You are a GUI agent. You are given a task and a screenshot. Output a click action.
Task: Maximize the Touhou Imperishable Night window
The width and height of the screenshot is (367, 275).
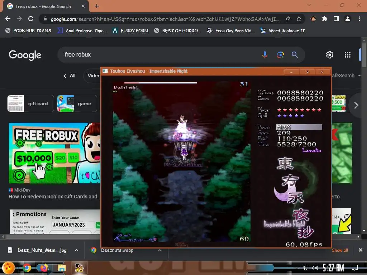pos(307,72)
